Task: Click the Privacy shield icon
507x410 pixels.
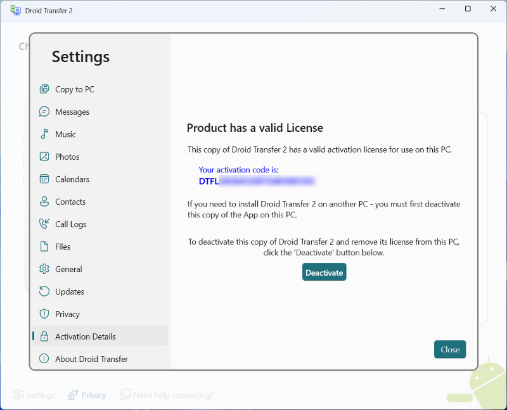Action: pyautogui.click(x=44, y=314)
